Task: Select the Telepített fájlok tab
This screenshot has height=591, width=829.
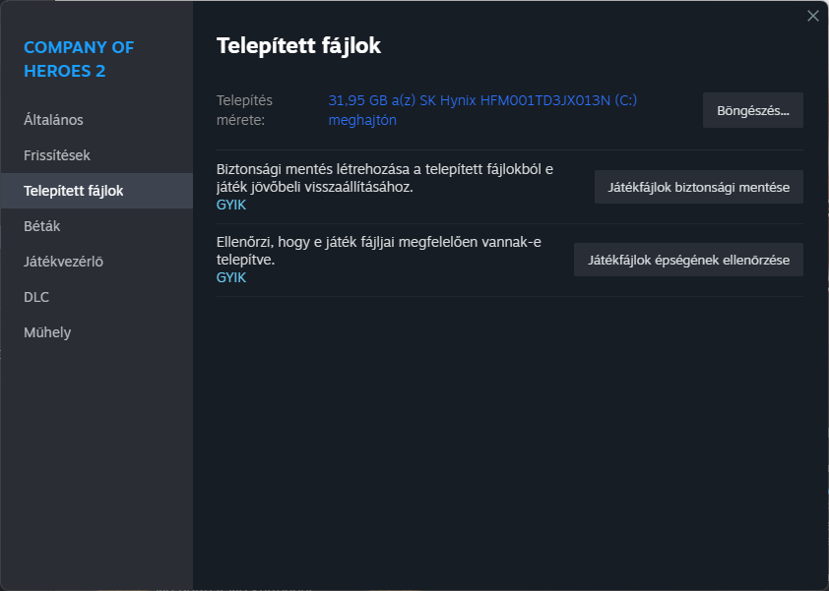Action: click(x=74, y=191)
